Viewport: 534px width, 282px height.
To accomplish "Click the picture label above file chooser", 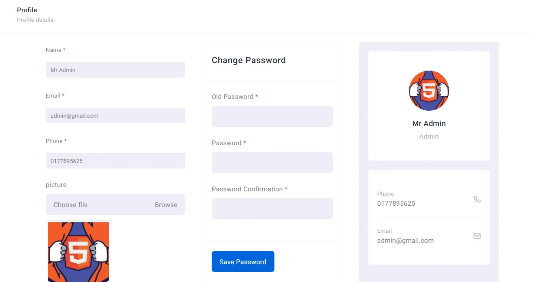I will 56,185.
